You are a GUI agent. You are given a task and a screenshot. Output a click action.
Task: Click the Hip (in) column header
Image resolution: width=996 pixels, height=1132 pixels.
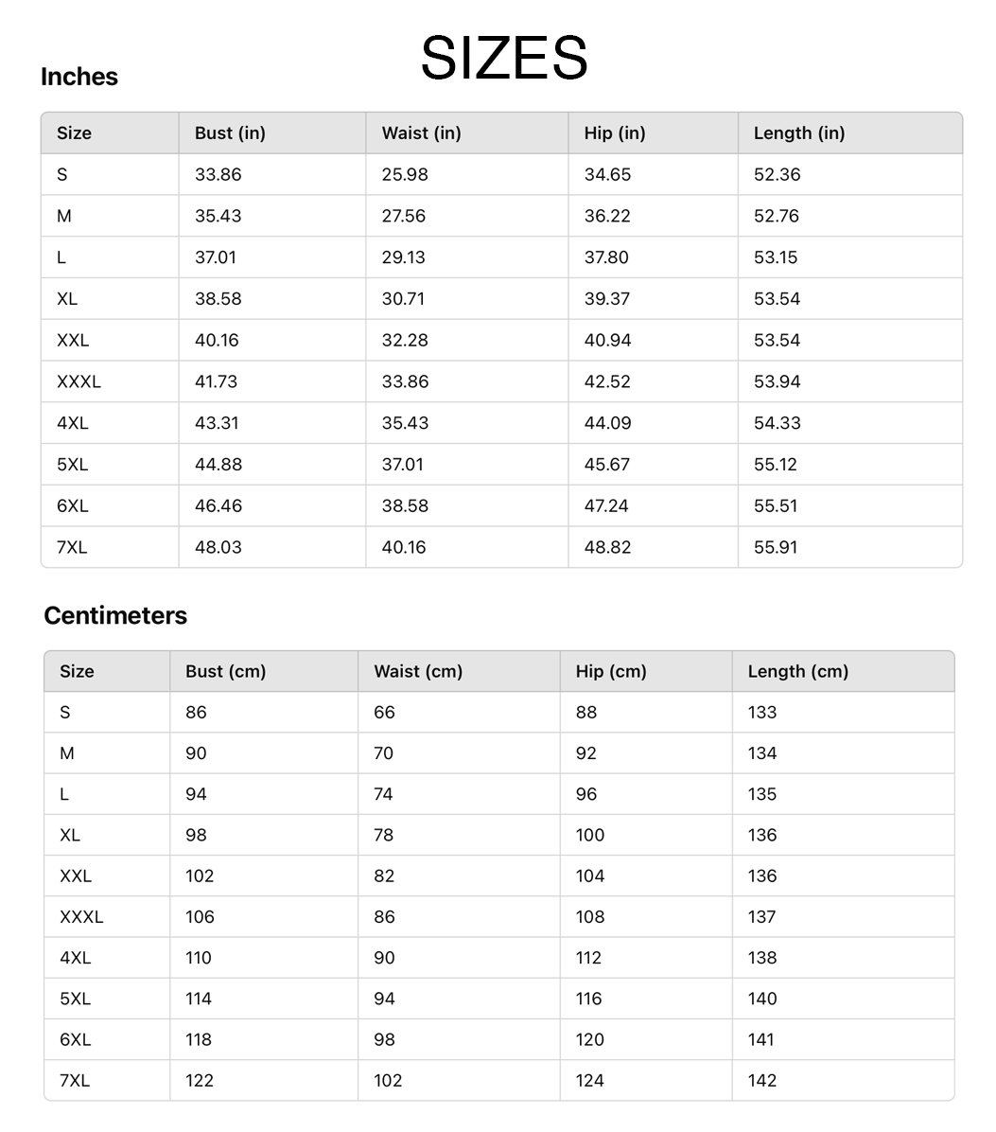coord(615,133)
